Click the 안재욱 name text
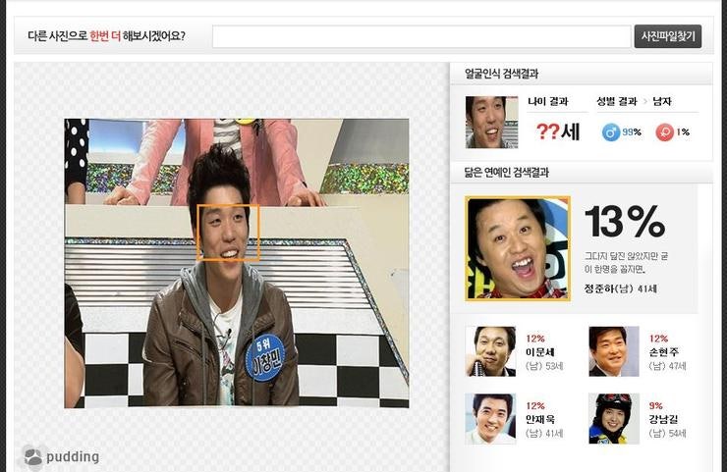Screen dimensions: 727x472 (x=542, y=419)
